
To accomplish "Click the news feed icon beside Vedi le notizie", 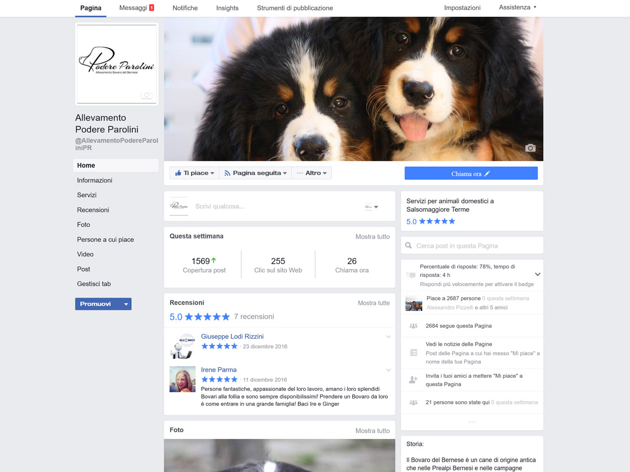I will pos(413,352).
